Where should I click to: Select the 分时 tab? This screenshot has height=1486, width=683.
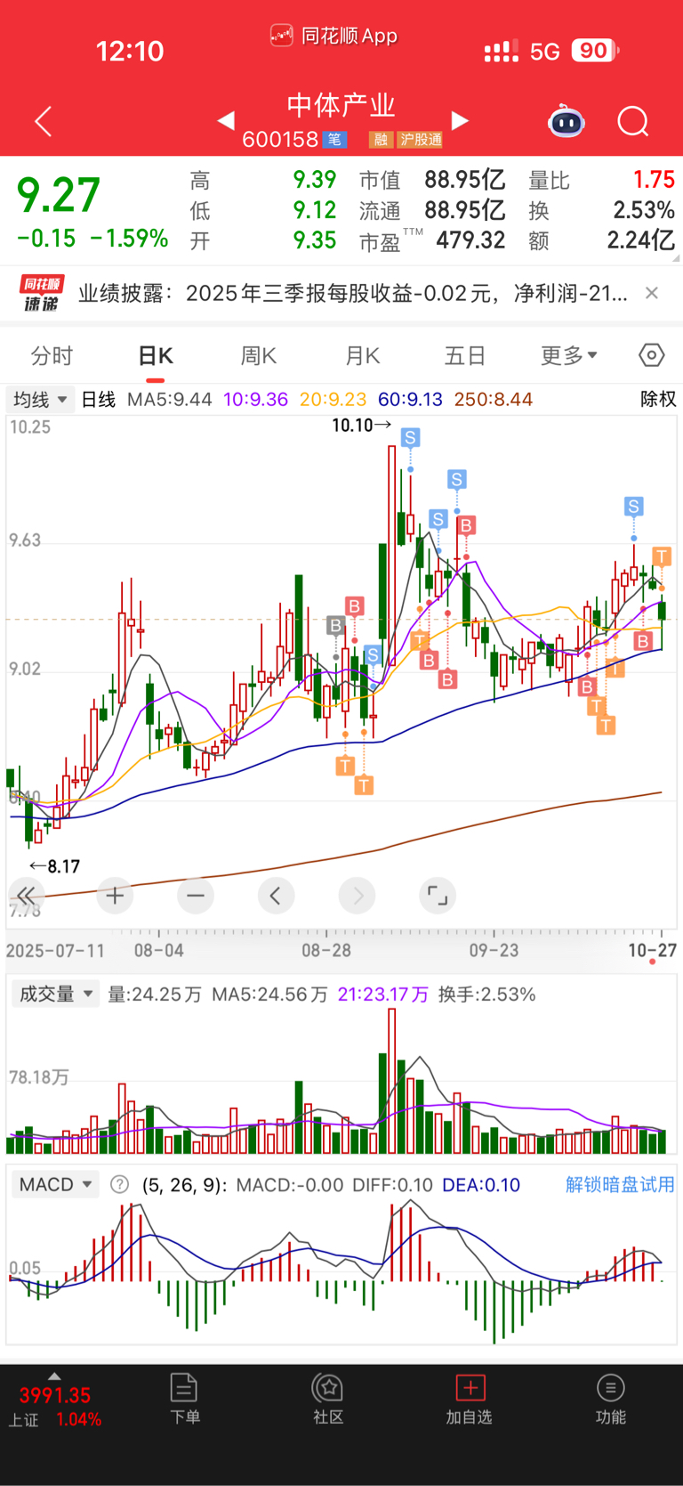click(x=52, y=356)
